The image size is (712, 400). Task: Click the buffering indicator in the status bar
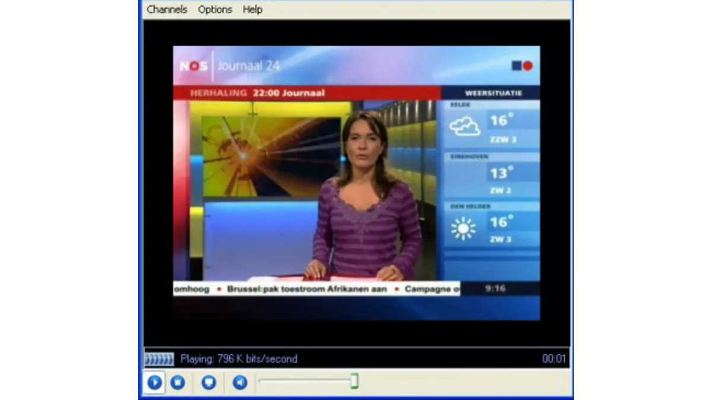[x=158, y=359]
